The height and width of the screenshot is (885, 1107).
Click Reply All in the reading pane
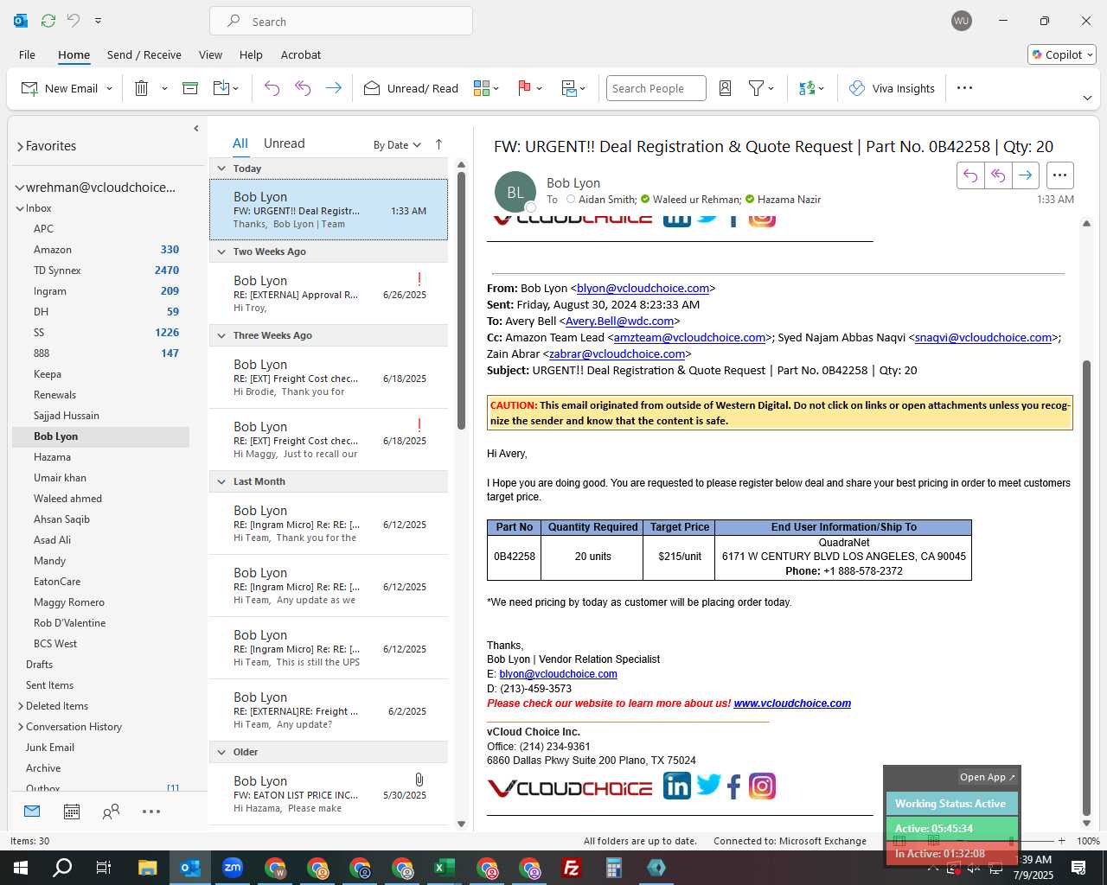click(x=998, y=175)
